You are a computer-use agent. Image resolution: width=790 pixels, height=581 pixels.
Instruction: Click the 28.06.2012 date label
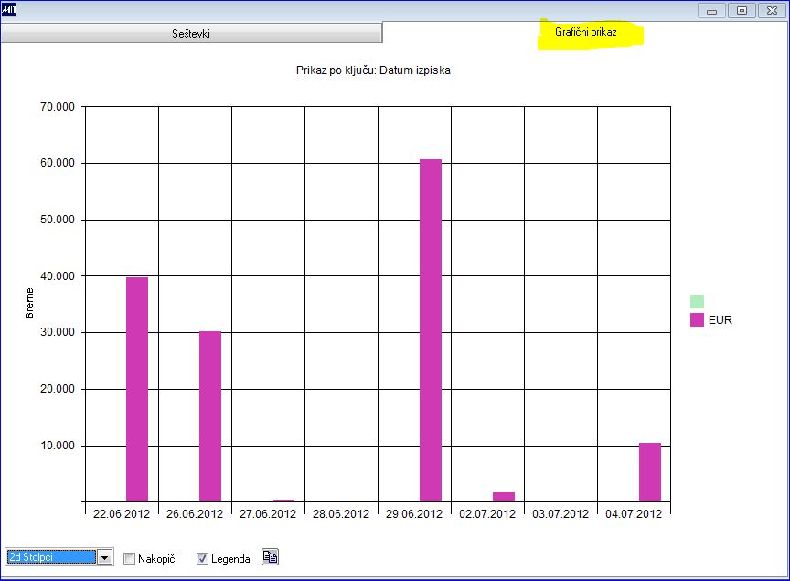point(341,513)
